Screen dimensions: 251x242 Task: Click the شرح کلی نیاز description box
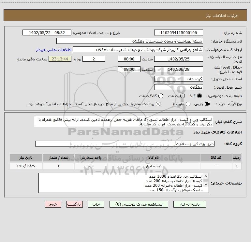(x=124, y=121)
